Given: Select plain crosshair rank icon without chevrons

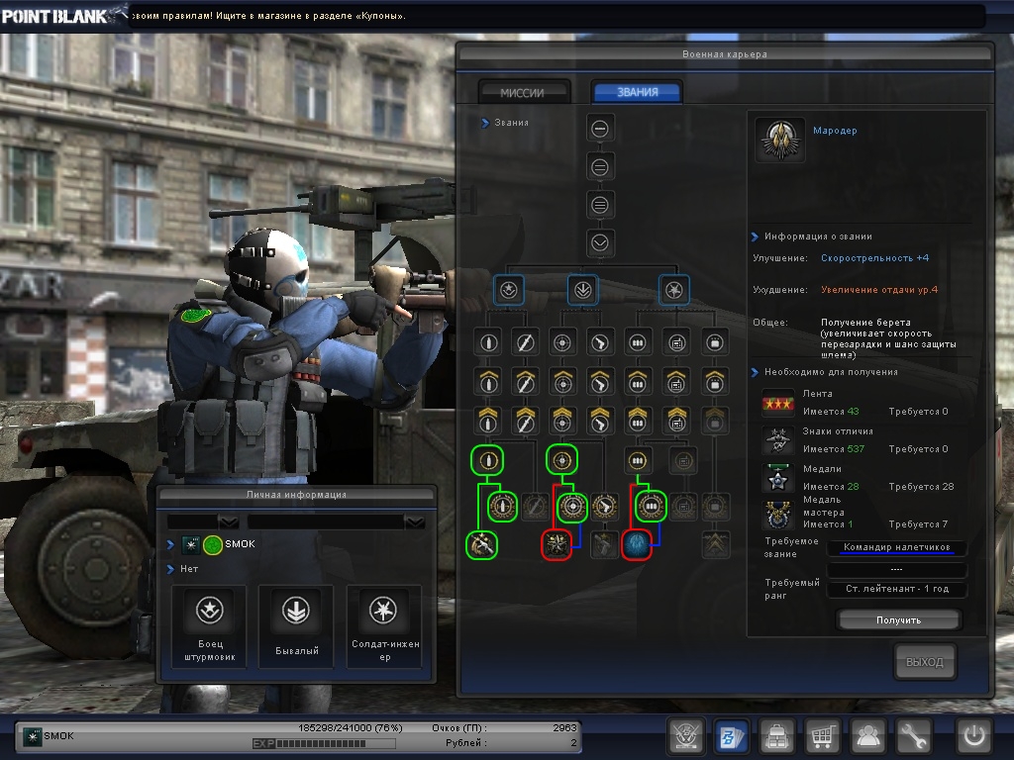Looking at the screenshot, I should [562, 342].
